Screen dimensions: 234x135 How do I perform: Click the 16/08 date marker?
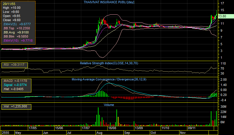click(112, 128)
